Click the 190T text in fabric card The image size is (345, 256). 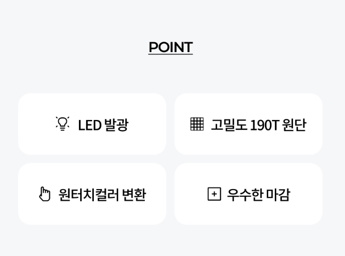266,125
